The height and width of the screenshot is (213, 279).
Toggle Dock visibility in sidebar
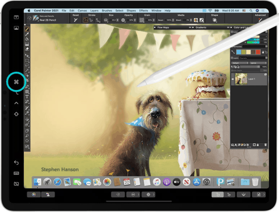point(16,28)
